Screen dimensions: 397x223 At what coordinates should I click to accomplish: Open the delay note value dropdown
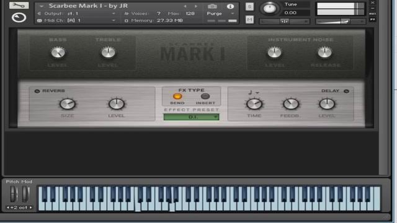254,92
